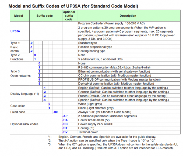Screen dimensions: 183x156
Task: Select the Position proportional type description
Action: [95, 47]
